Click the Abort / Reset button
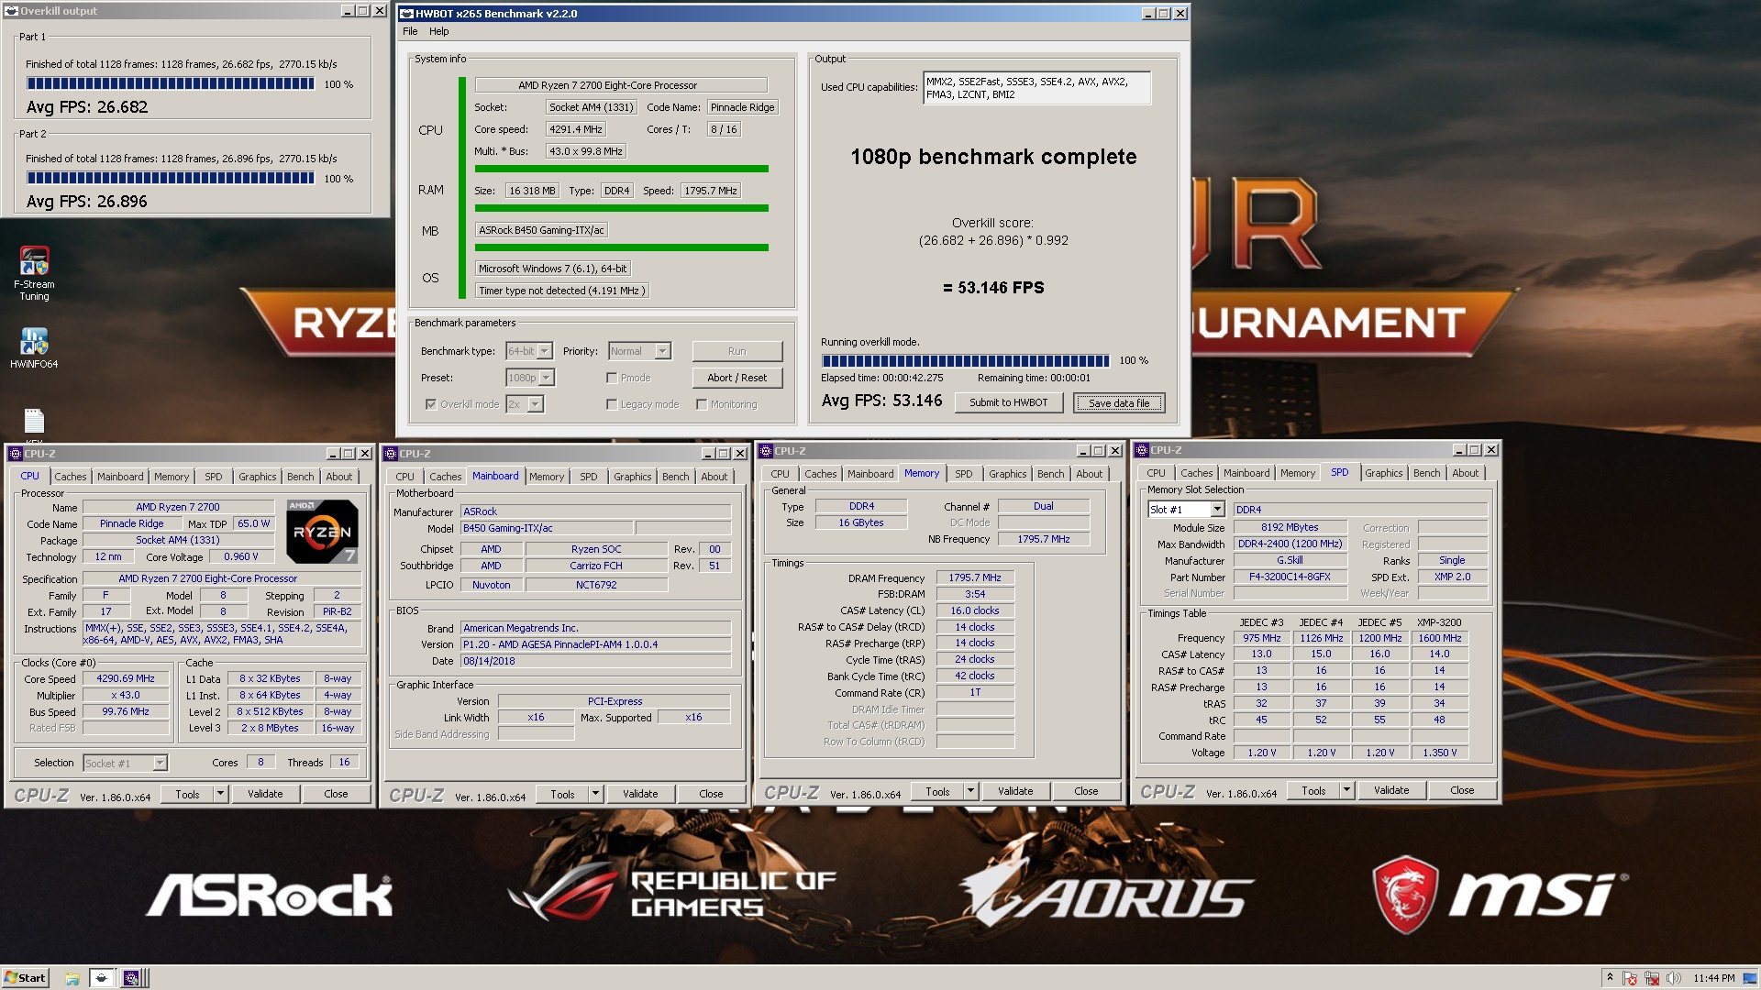 pos(737,378)
